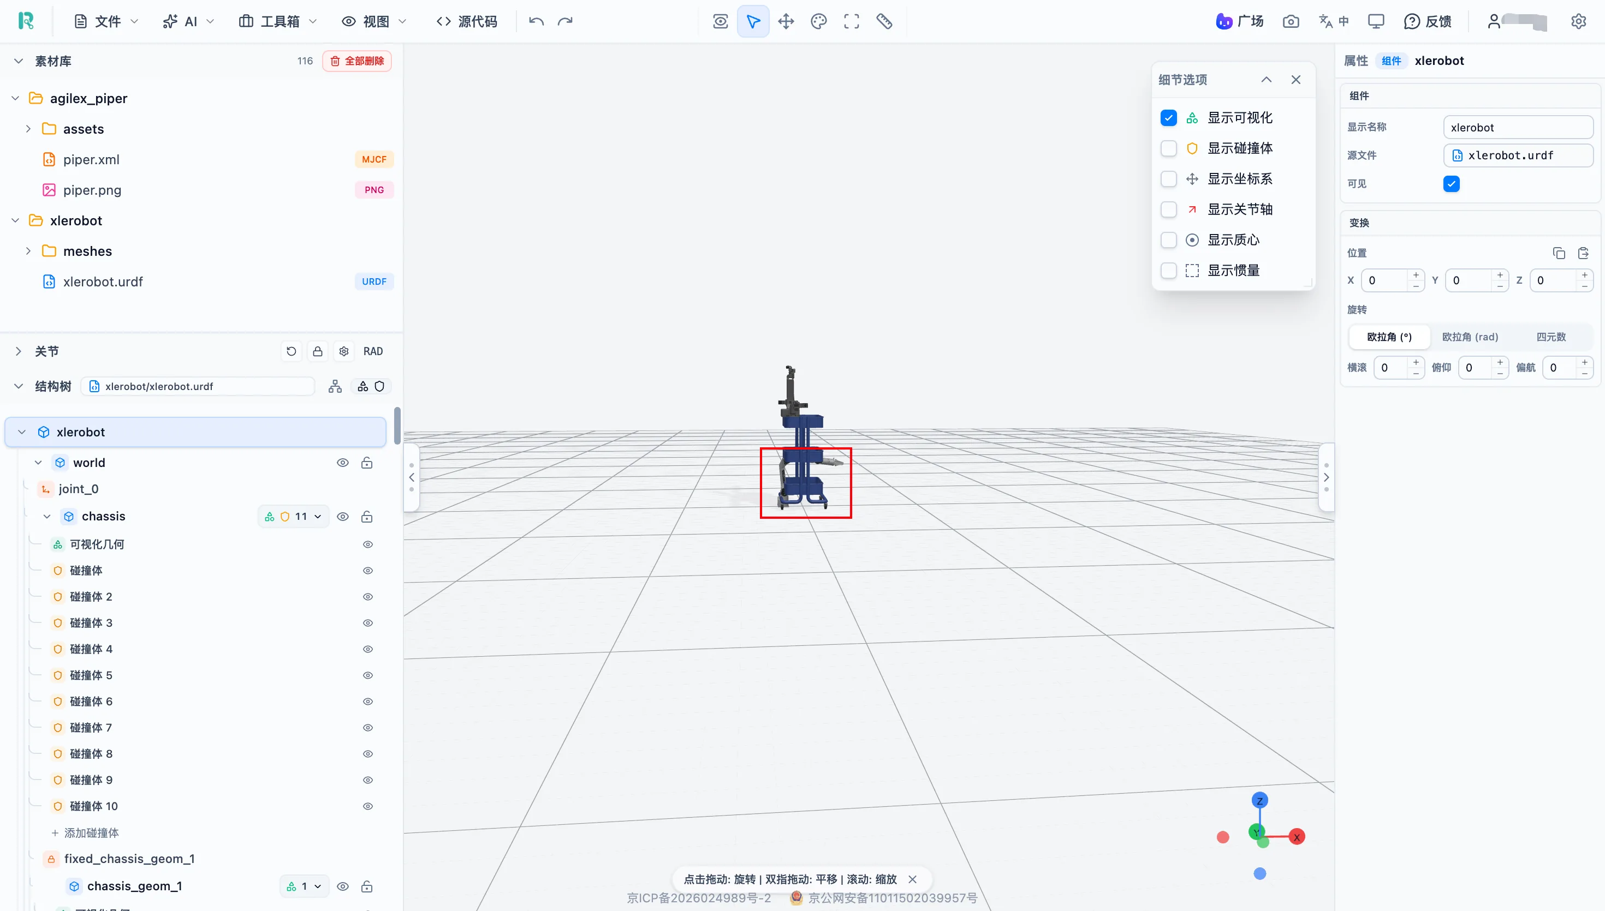Take a screenshot with the camera icon
This screenshot has height=911, width=1605.
click(1290, 21)
